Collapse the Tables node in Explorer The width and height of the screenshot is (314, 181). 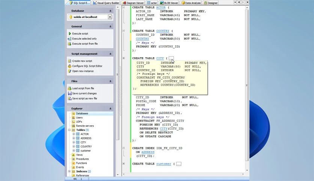[69, 130]
